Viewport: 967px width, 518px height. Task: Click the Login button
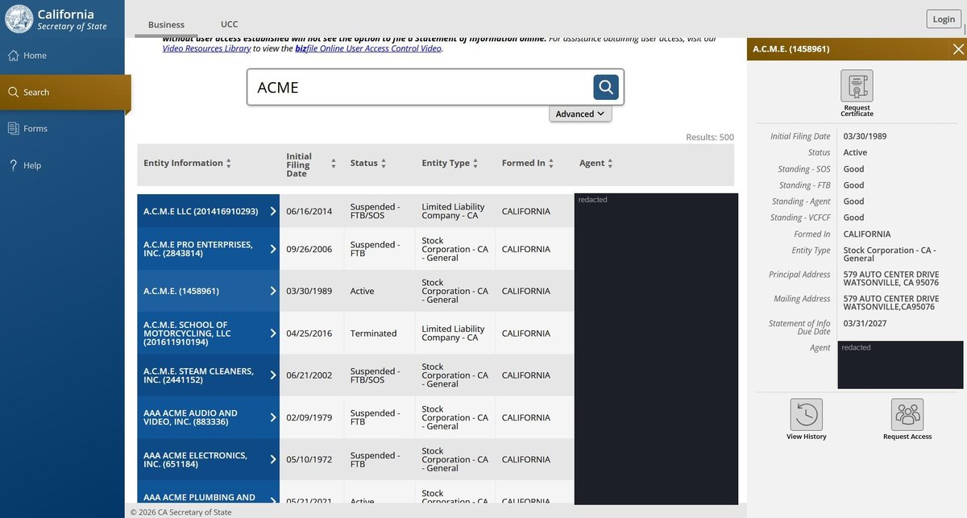pos(943,19)
